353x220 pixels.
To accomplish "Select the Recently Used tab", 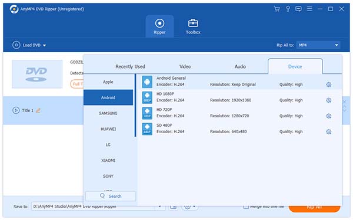I will pos(130,66).
